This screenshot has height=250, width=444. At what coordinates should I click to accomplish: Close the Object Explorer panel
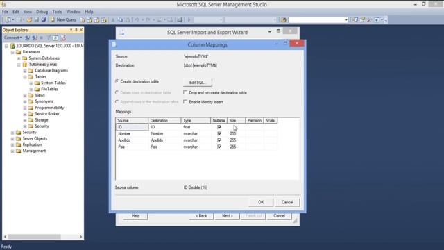(x=81, y=30)
